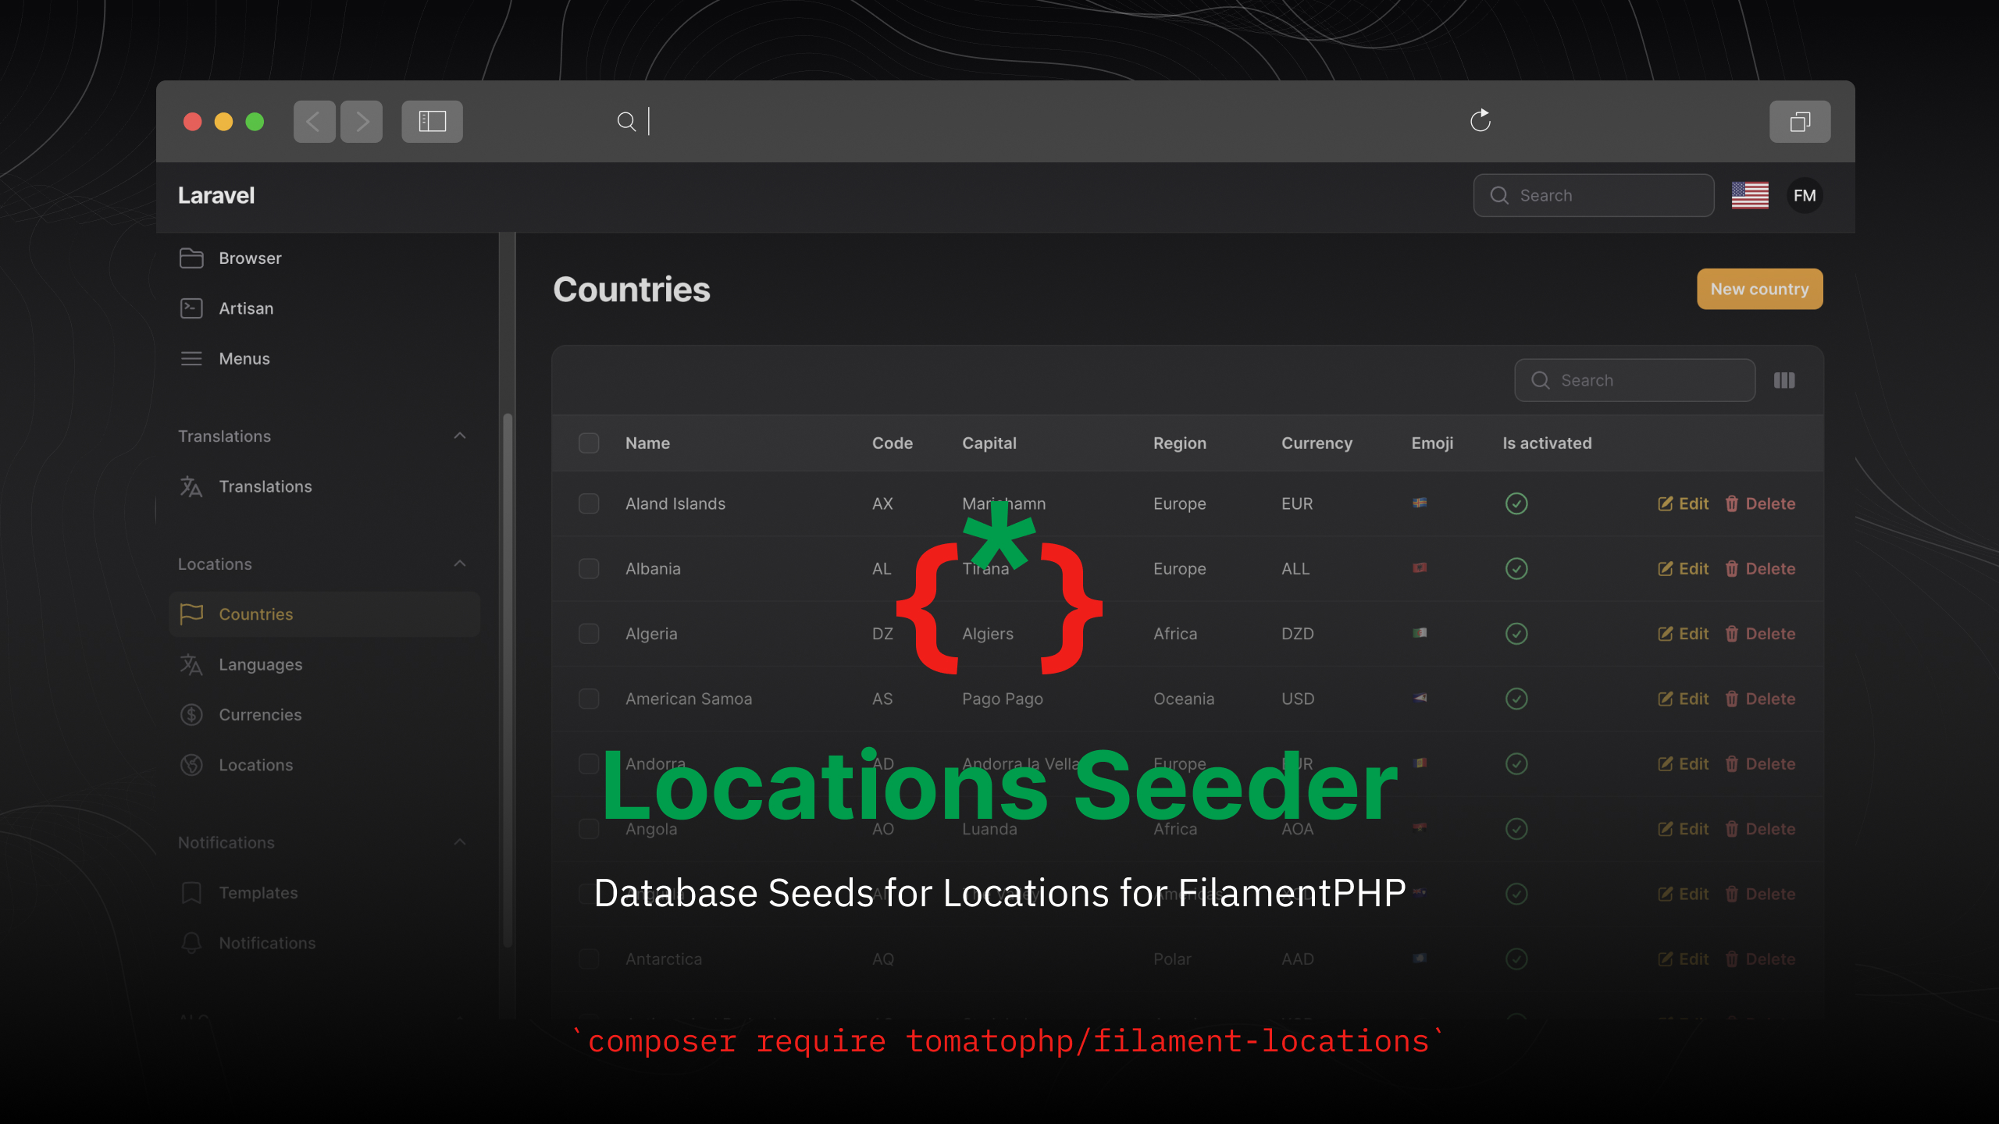
Task: Open the Menus navigation item
Action: point(243,357)
